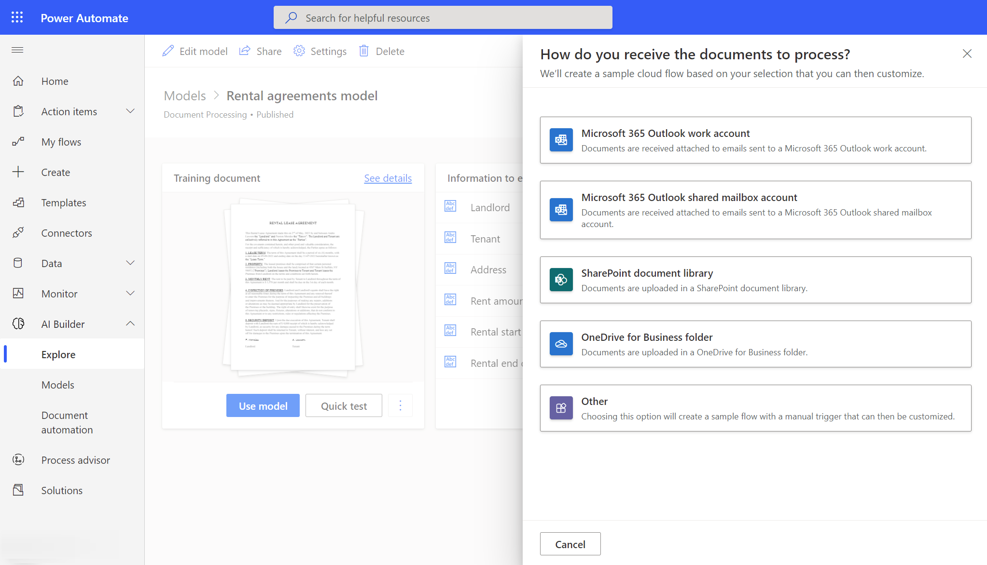The height and width of the screenshot is (565, 987).
Task: Click the search for helpful resources field
Action: coord(443,17)
